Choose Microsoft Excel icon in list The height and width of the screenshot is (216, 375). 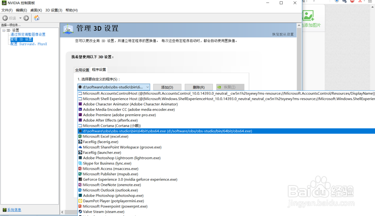(x=80, y=136)
